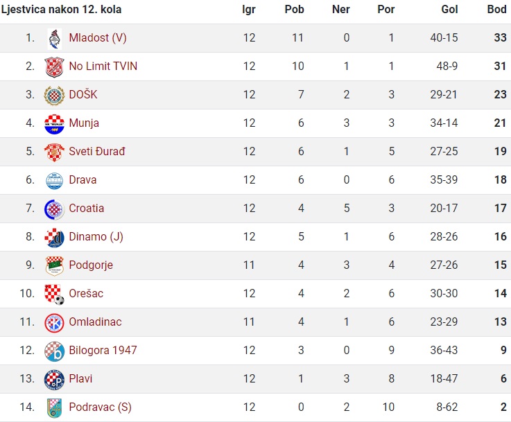Image resolution: width=511 pixels, height=422 pixels.
Task: Click the Podgorje club crest
Action: [x=54, y=266]
